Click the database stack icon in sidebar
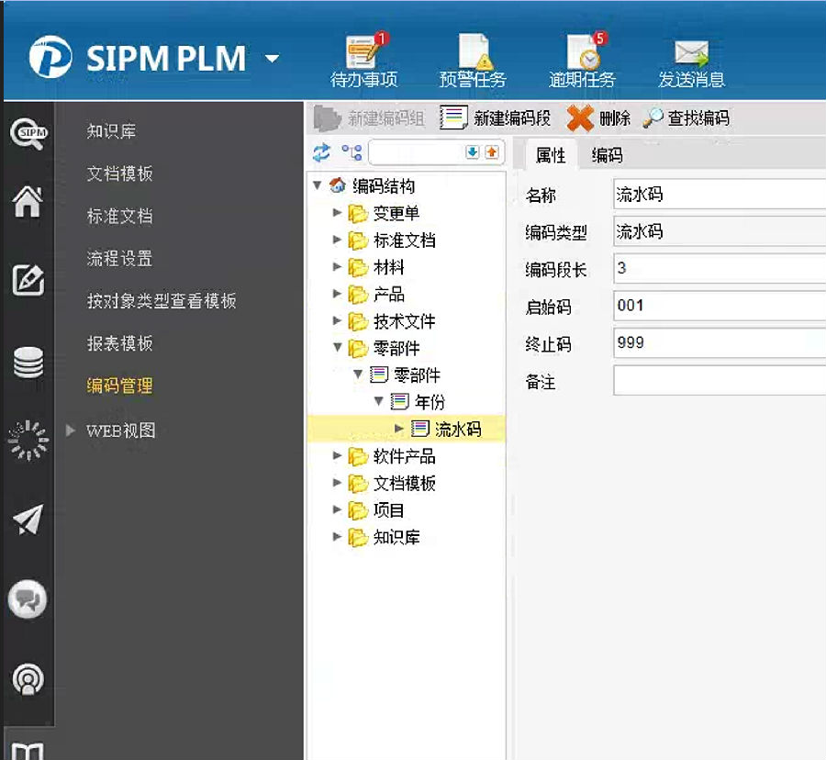This screenshot has height=760, width=826. coord(28,363)
